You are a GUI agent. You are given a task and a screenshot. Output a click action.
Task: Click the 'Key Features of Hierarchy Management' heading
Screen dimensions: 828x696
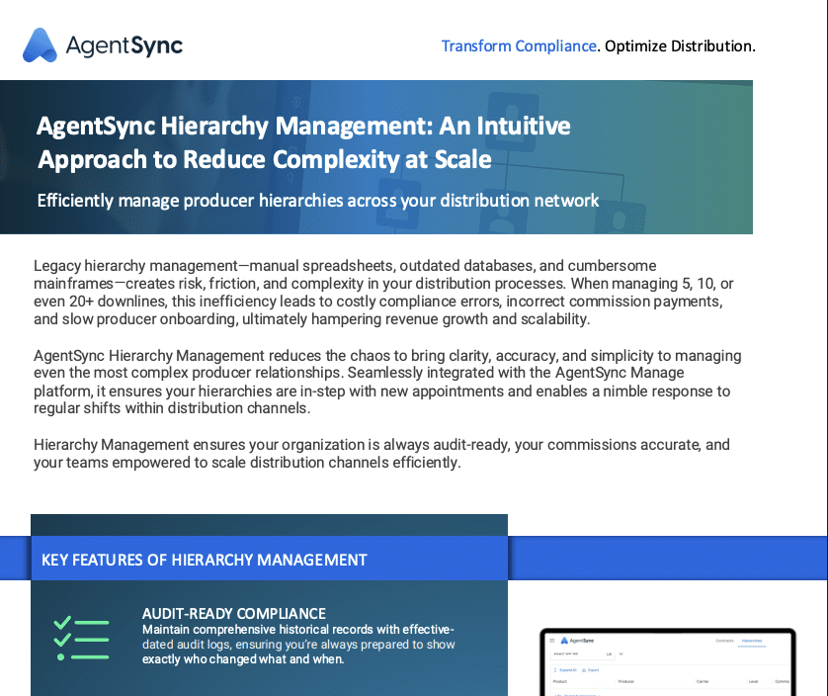tap(204, 560)
